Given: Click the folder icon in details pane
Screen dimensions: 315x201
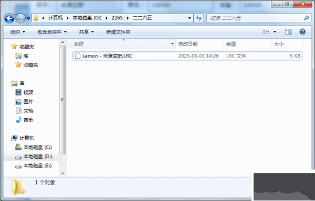Looking at the screenshot, I should click(x=18, y=187).
